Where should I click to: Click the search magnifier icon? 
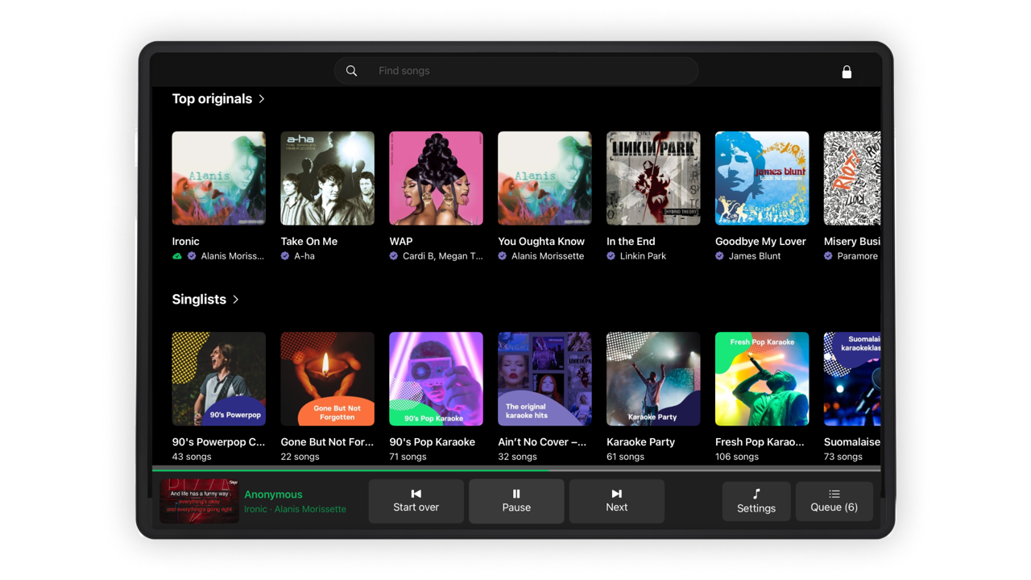(352, 71)
